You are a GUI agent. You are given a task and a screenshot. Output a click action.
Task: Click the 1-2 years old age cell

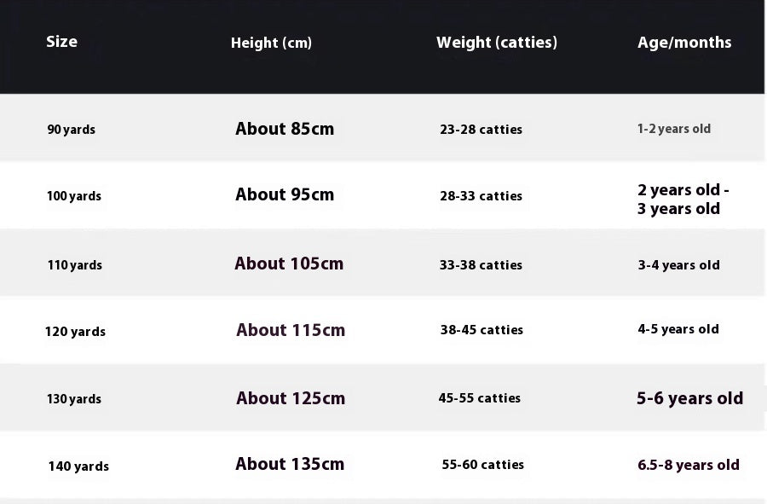point(673,129)
